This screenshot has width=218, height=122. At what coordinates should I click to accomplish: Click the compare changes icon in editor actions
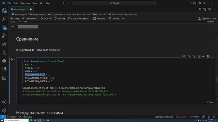point(205,9)
